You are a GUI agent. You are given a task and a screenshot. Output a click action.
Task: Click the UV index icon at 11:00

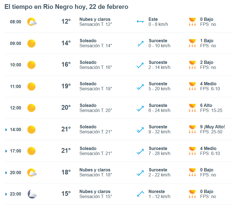pos(192,86)
